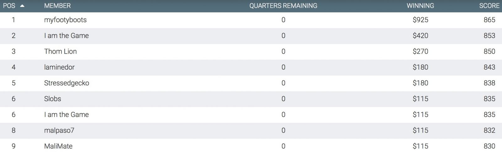This screenshot has width=502, height=152.
Task: Sort by the MEMBER column header
Action: click(57, 6)
